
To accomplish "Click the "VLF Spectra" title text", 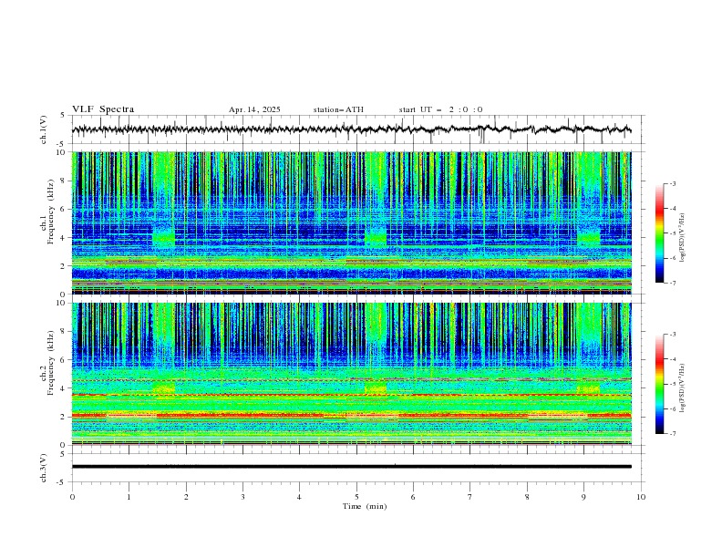I will (x=103, y=109).
